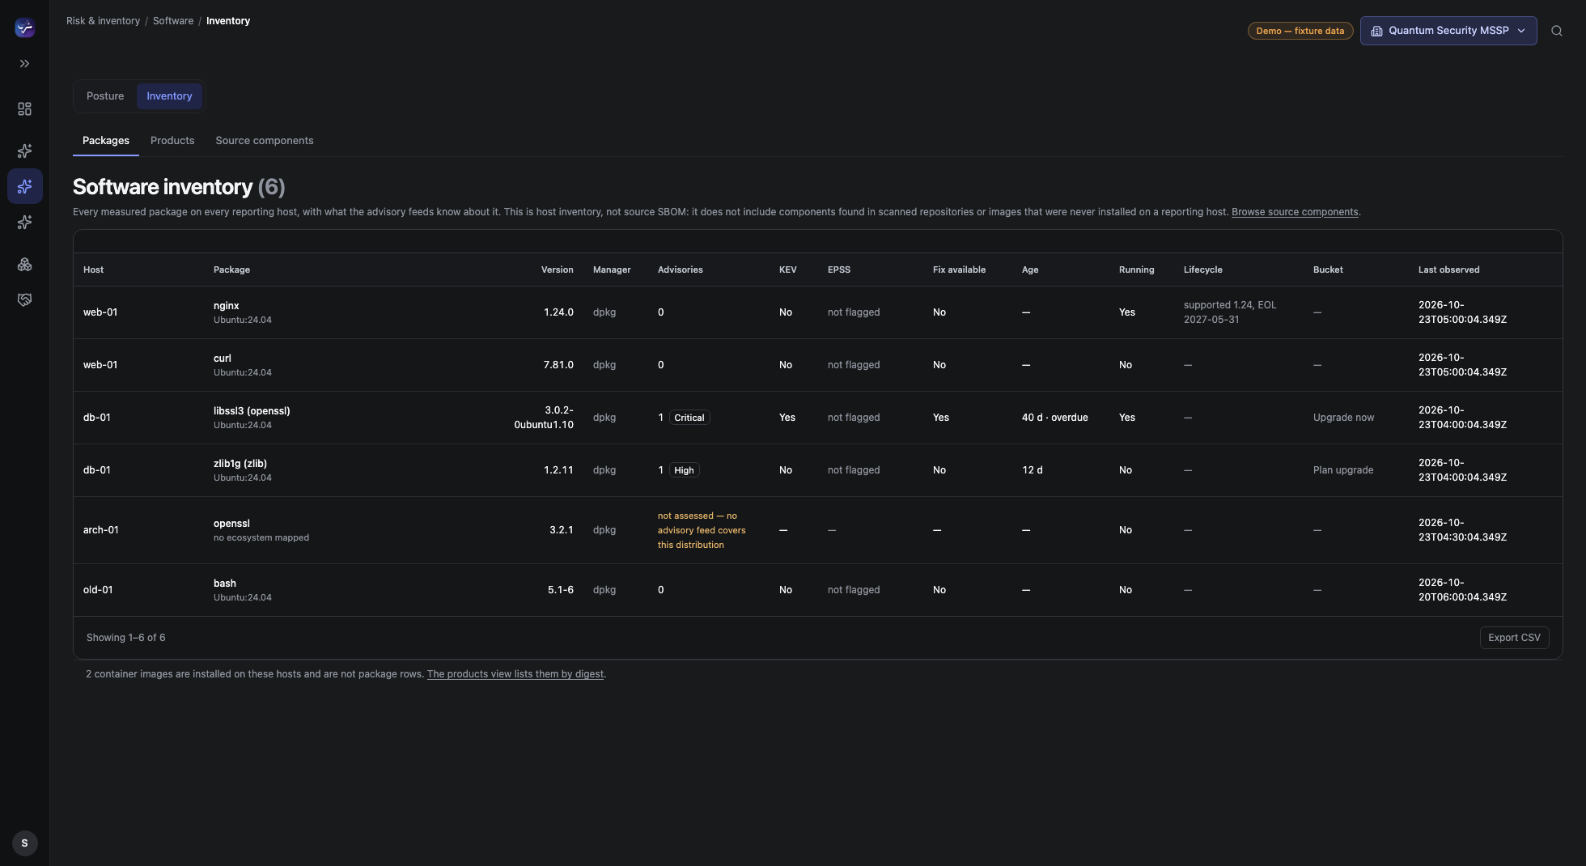This screenshot has height=866, width=1586.
Task: Click the EPSS column header
Action: (x=838, y=270)
